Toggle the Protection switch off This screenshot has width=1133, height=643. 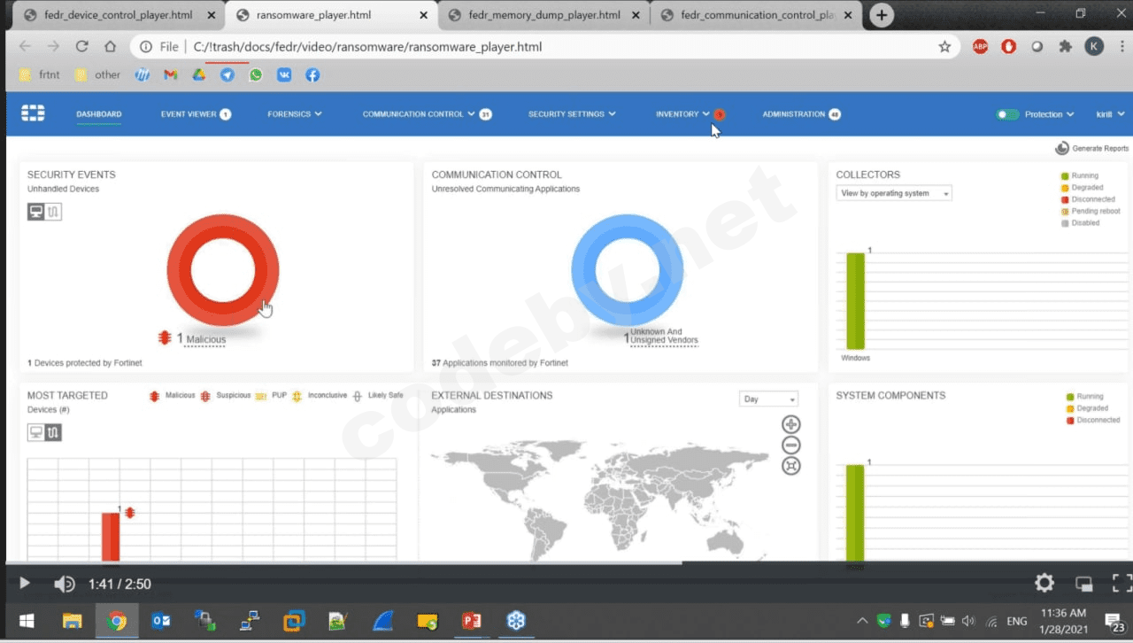tap(1007, 114)
